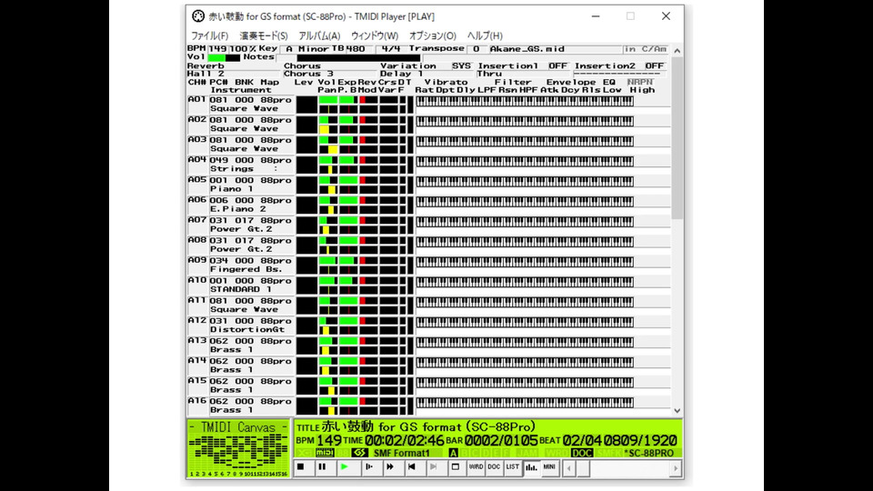The image size is (873, 491).
Task: Stop playback with the square Stop button
Action: (301, 467)
